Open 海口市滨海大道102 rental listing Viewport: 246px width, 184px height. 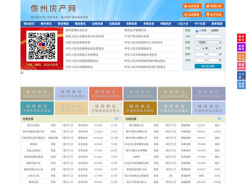[136, 182]
